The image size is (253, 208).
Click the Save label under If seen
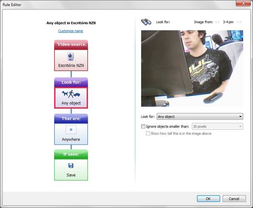pyautogui.click(x=71, y=175)
